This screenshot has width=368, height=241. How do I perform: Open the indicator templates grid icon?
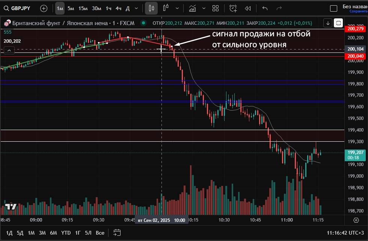tap(216, 8)
